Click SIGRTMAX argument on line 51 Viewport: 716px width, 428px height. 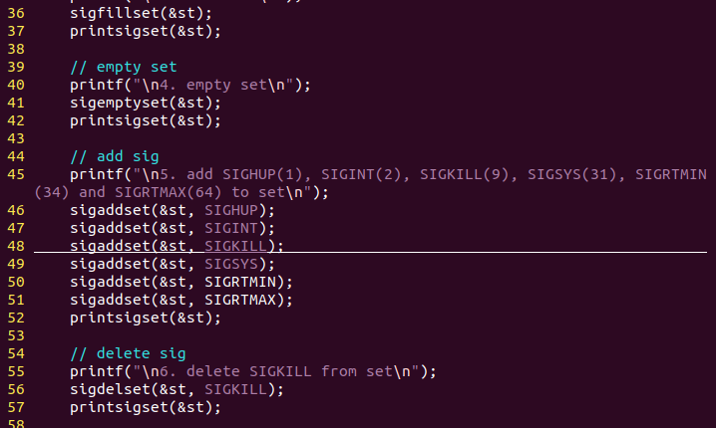click(x=239, y=300)
